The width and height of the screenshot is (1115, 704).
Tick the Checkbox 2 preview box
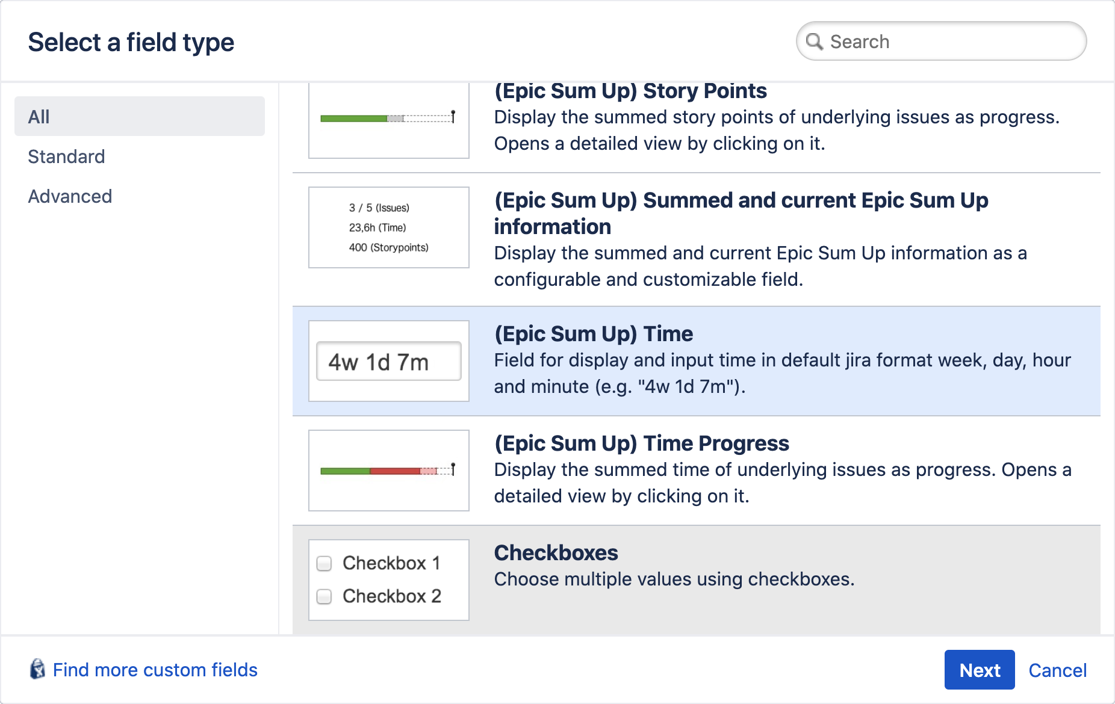(325, 596)
